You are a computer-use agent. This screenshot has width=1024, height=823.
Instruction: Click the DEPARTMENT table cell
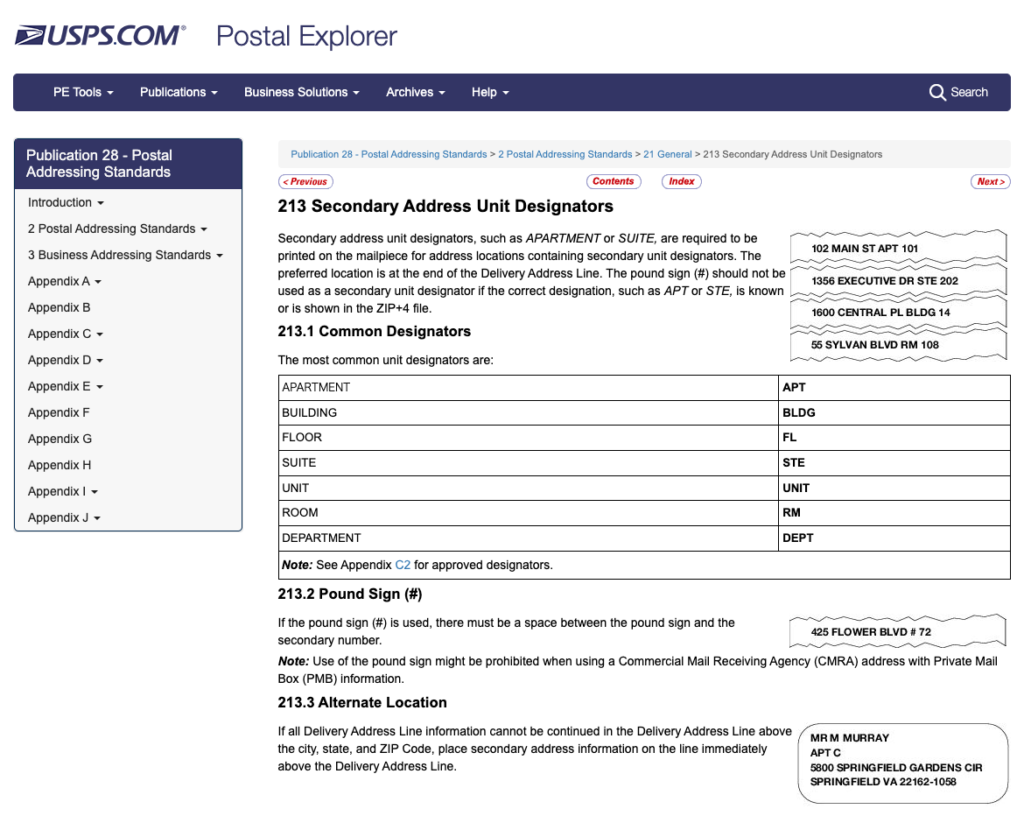[x=529, y=538]
